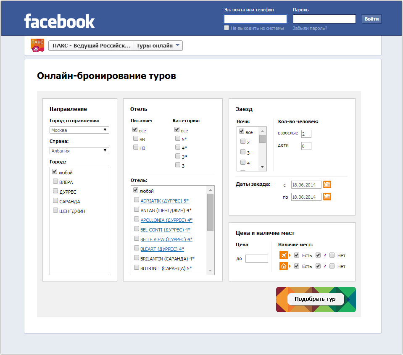The width and height of the screenshot is (403, 355).
Task: Uncheck 'все' under Категория
Action: [x=177, y=129]
